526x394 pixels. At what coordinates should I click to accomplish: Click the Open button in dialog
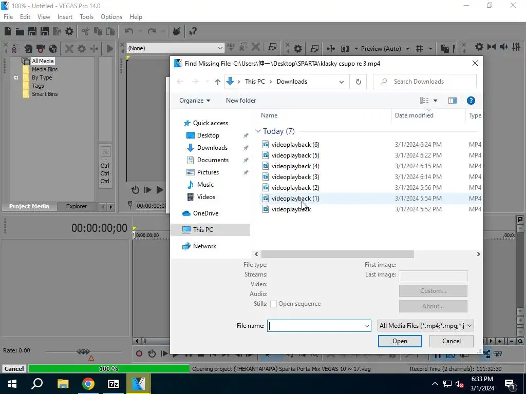(400, 341)
